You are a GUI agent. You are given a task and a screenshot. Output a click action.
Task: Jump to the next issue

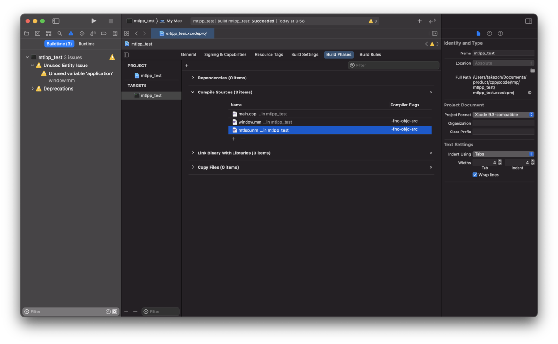click(437, 44)
